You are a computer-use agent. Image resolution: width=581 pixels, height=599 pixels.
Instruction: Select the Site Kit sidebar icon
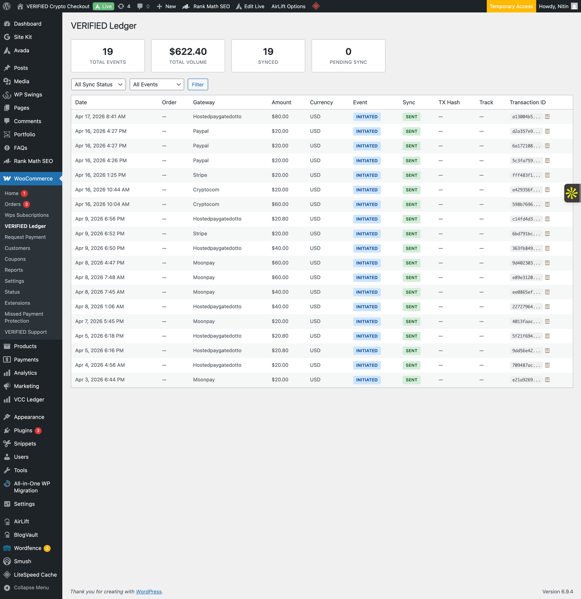[x=7, y=37]
